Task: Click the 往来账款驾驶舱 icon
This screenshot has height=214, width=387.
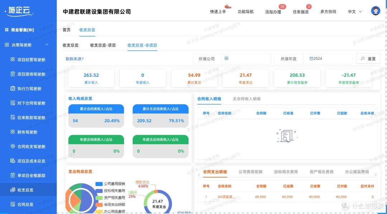Action: pos(13,118)
